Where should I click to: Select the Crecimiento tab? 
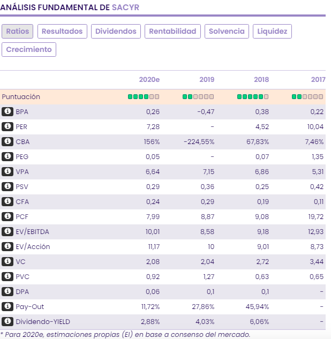point(29,50)
